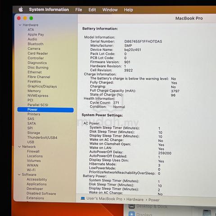
Task: Select Graphics/Displays in the sidebar
Action: coord(42,86)
